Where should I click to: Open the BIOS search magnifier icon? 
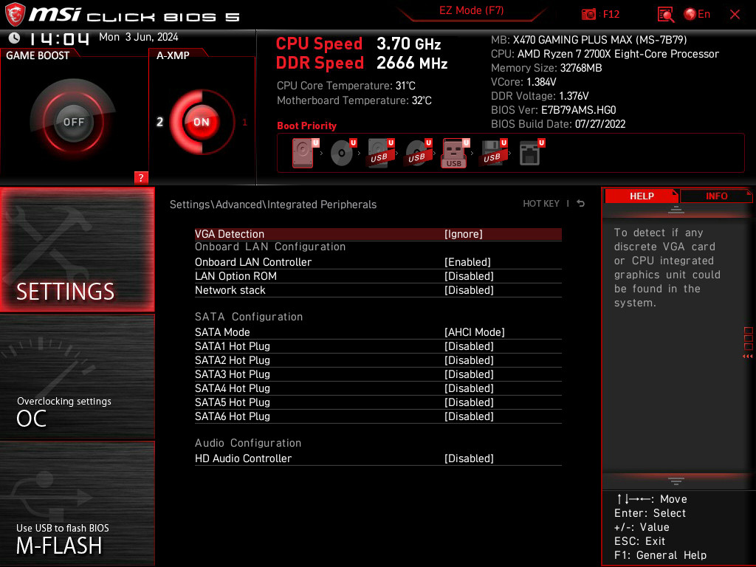click(665, 15)
